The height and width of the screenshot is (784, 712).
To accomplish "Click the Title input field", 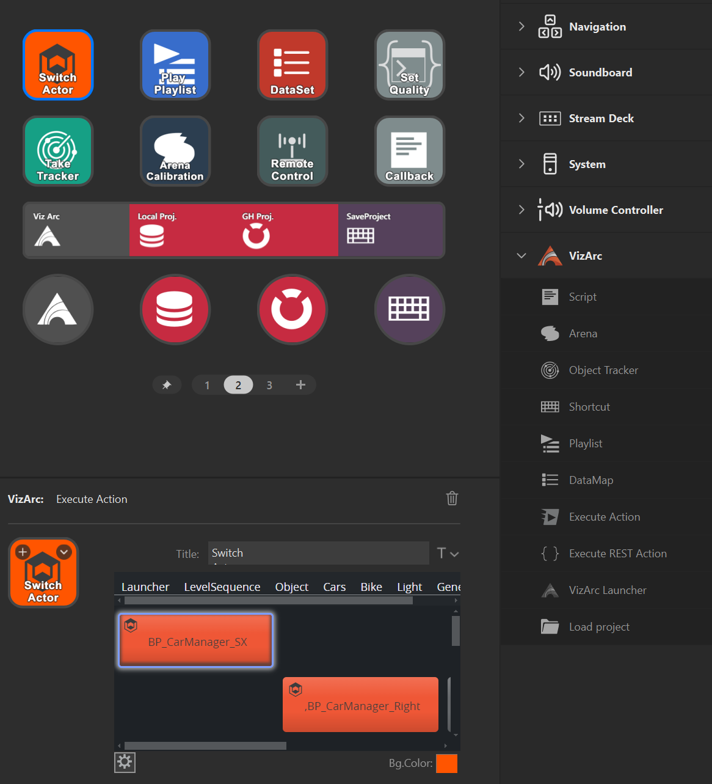I will (x=318, y=553).
